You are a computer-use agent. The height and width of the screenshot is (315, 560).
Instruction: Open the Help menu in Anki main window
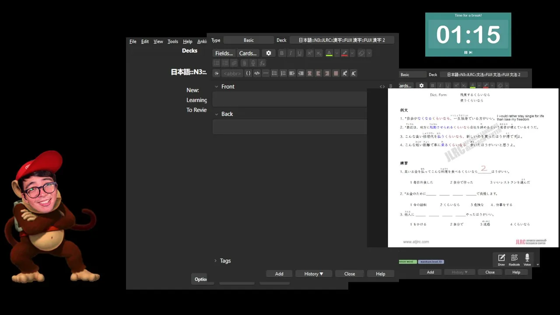click(x=188, y=42)
